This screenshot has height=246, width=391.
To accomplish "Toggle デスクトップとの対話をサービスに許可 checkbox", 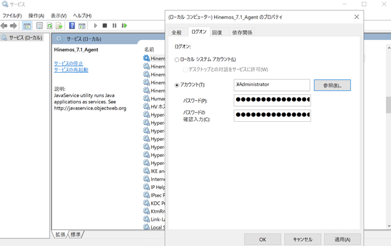I will point(185,69).
